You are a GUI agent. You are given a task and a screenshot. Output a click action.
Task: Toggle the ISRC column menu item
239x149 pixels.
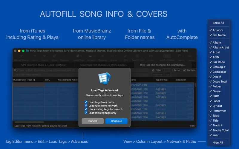point(219,96)
